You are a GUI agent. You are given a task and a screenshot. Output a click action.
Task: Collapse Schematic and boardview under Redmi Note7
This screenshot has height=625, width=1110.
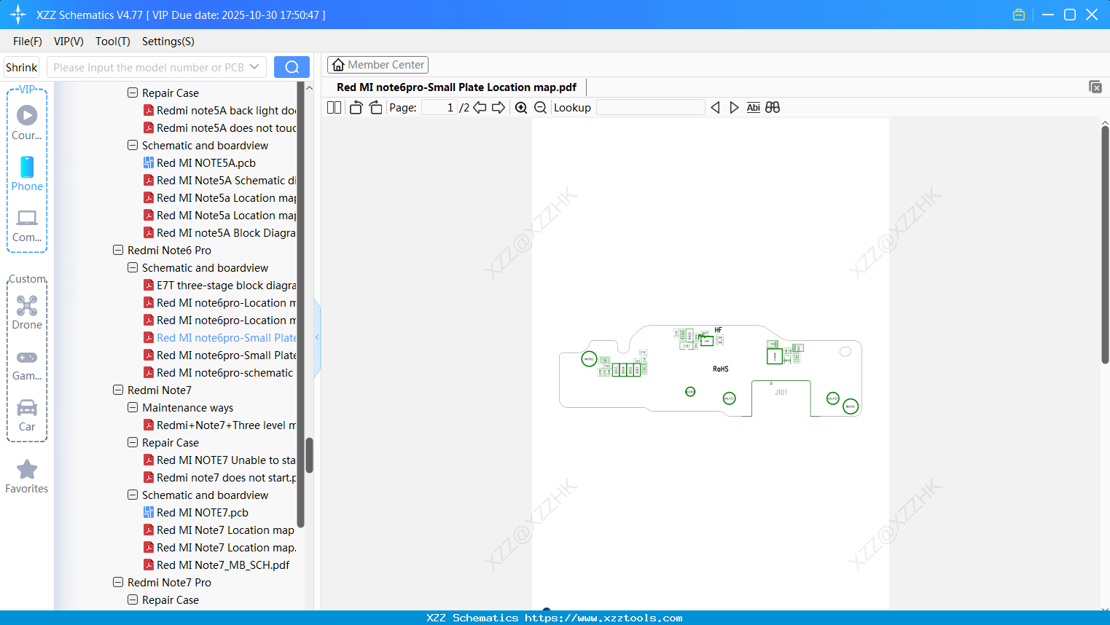pos(133,495)
